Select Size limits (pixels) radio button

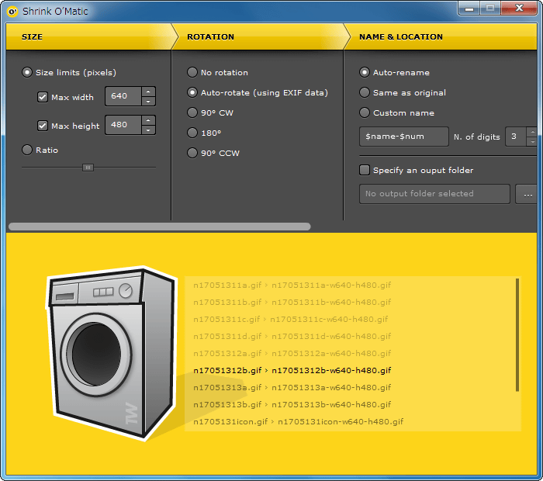pyautogui.click(x=27, y=72)
